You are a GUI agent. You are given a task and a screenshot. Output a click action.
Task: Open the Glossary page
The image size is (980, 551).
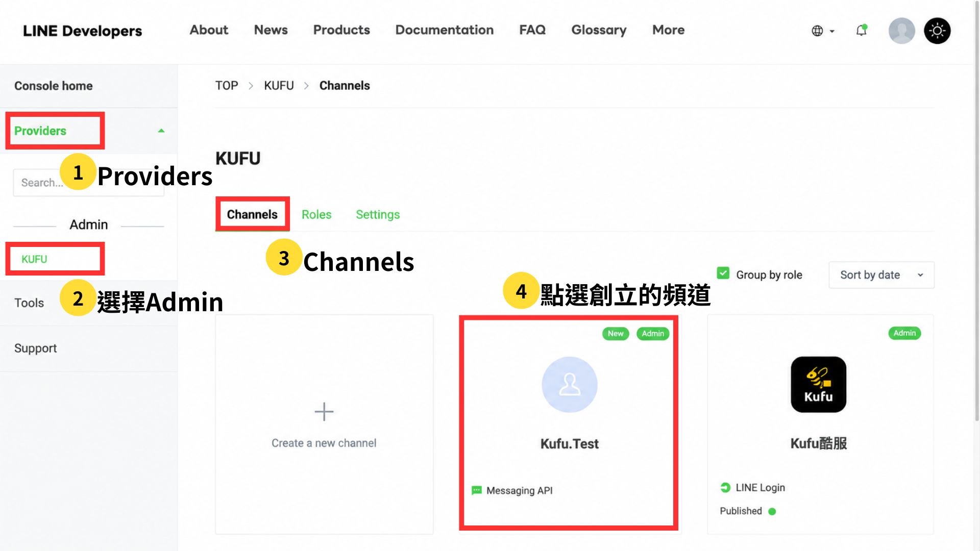point(599,30)
